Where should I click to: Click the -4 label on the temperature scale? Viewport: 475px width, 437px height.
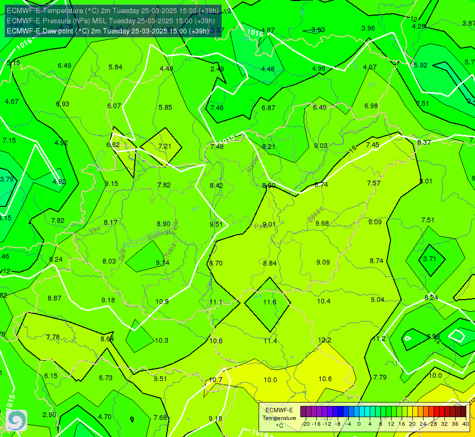[x=348, y=424]
